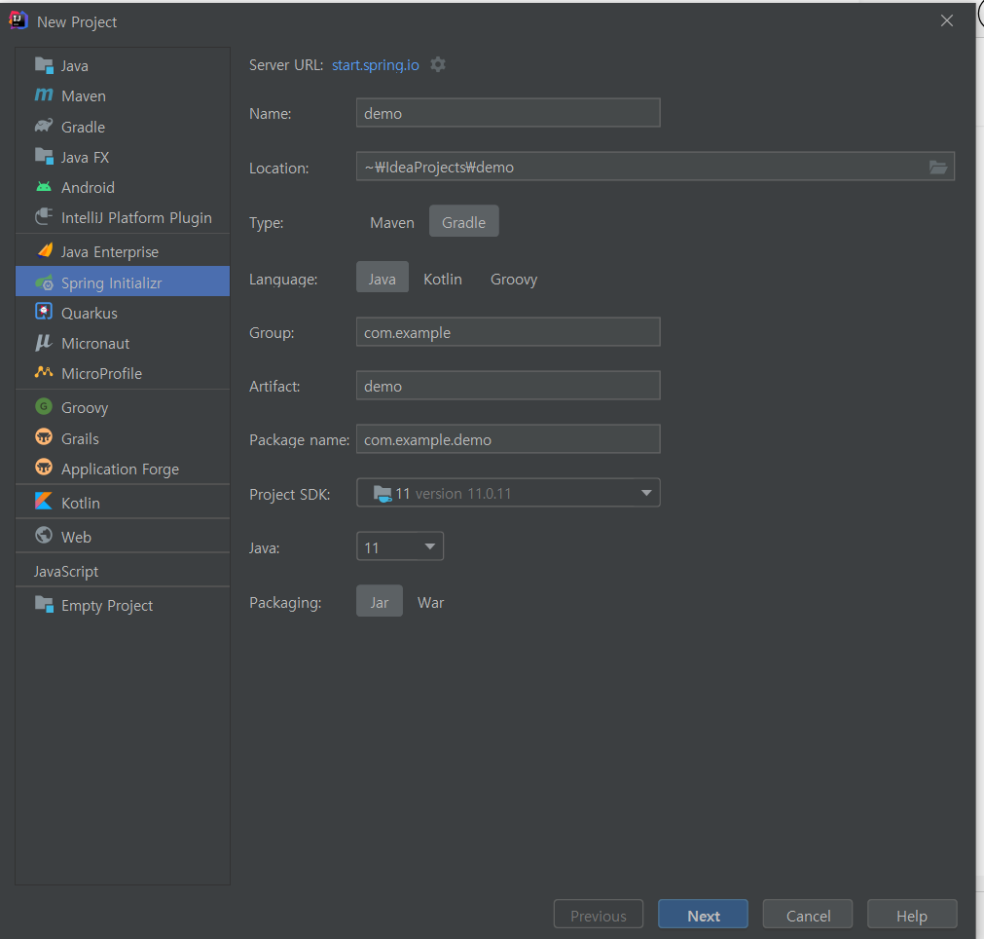Viewport: 984px width, 939px height.
Task: Select the Quarkus generator label
Action: coord(90,314)
